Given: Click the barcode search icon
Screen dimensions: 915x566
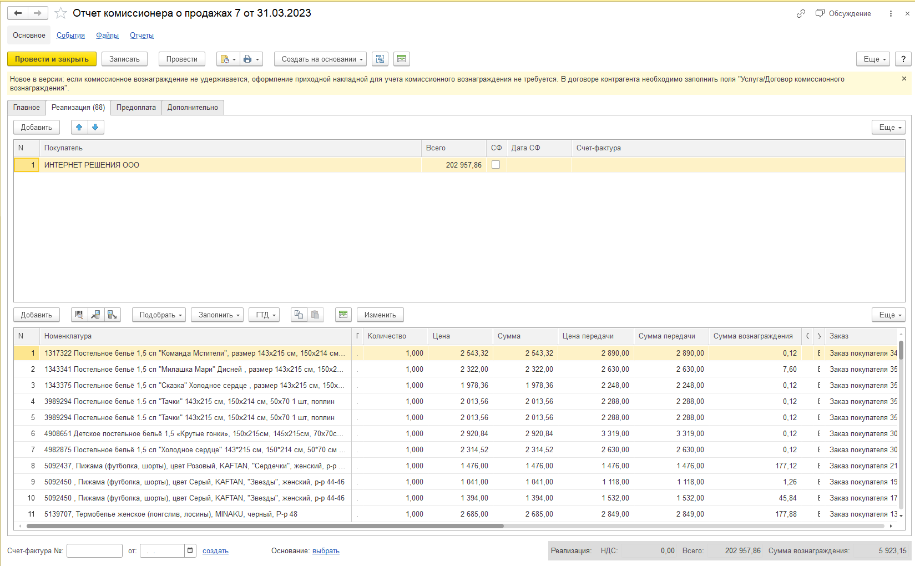Looking at the screenshot, I should (79, 315).
